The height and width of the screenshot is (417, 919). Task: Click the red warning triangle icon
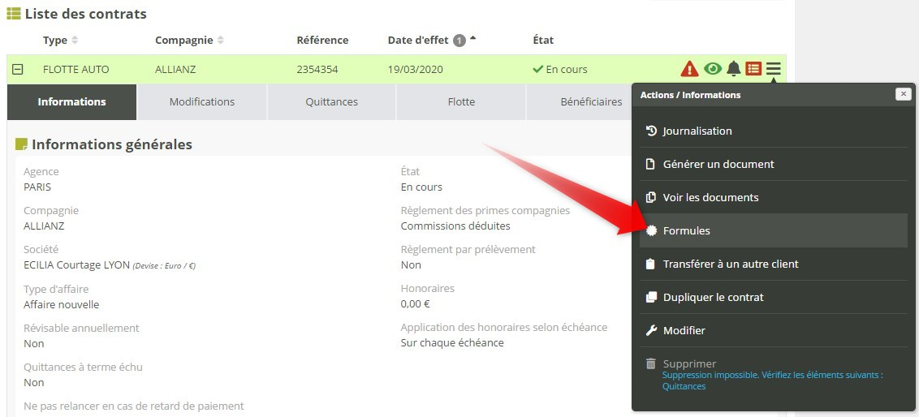pos(689,69)
